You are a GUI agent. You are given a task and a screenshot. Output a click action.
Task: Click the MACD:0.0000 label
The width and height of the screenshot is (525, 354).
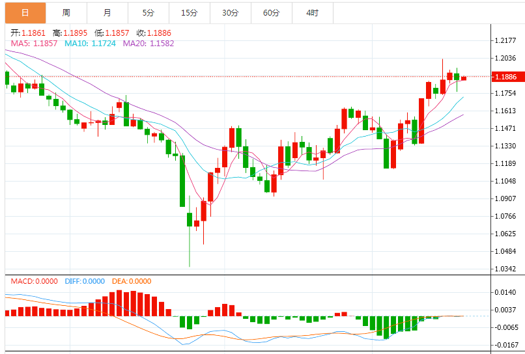click(34, 281)
